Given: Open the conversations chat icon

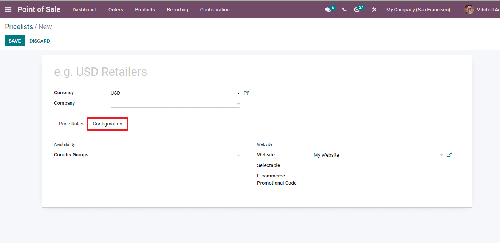Looking at the screenshot, I should tap(328, 10).
